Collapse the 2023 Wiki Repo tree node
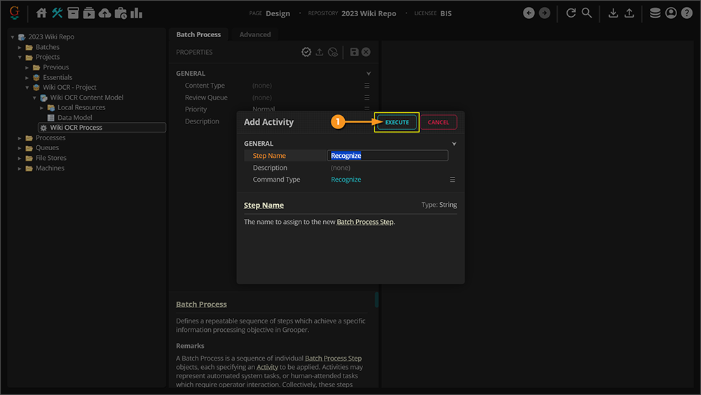Image resolution: width=701 pixels, height=395 pixels. [x=13, y=37]
